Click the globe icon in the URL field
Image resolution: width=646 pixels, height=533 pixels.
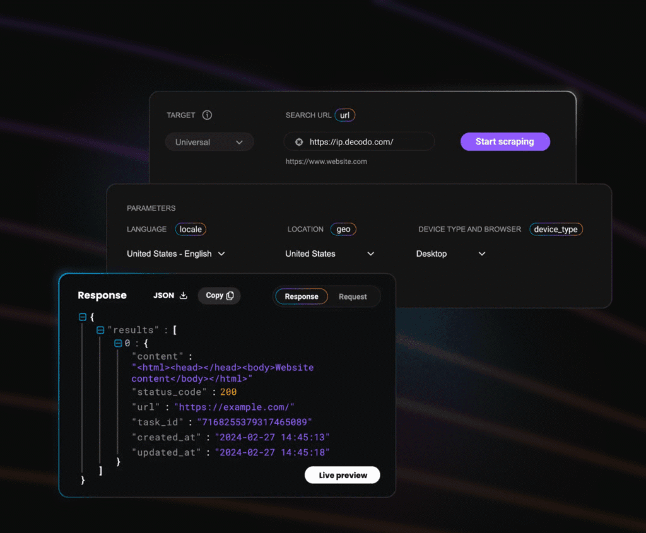coord(299,142)
